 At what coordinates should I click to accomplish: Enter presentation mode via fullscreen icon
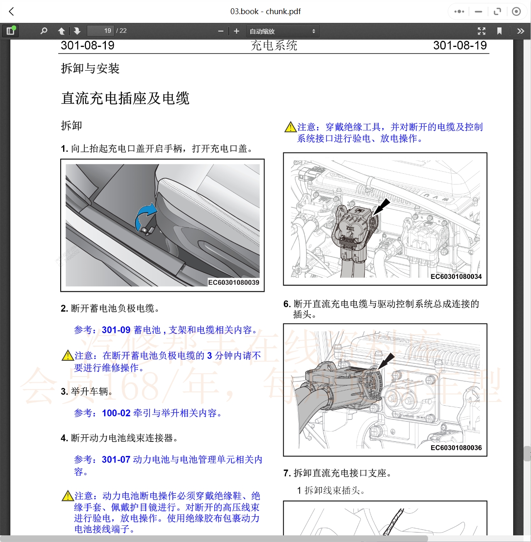point(481,30)
